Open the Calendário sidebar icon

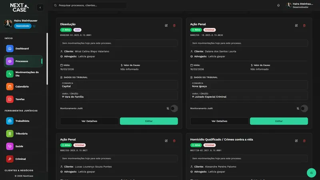(x=10, y=87)
